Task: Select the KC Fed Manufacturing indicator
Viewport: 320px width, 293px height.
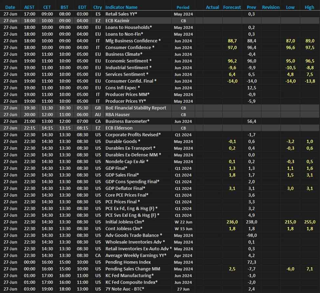Action: [129, 275]
